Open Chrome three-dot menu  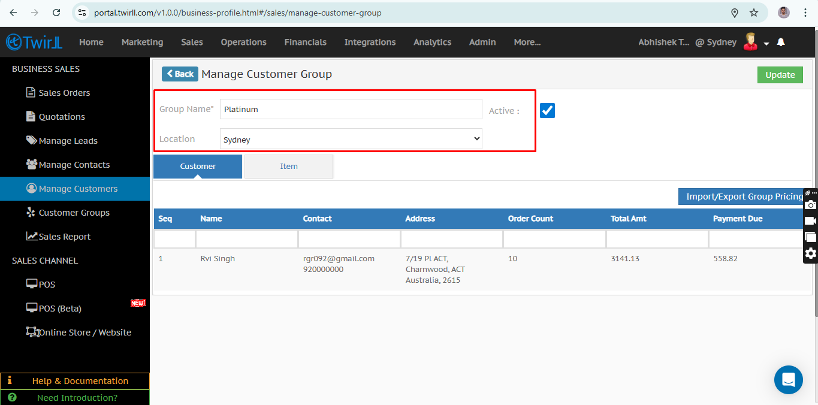[805, 13]
